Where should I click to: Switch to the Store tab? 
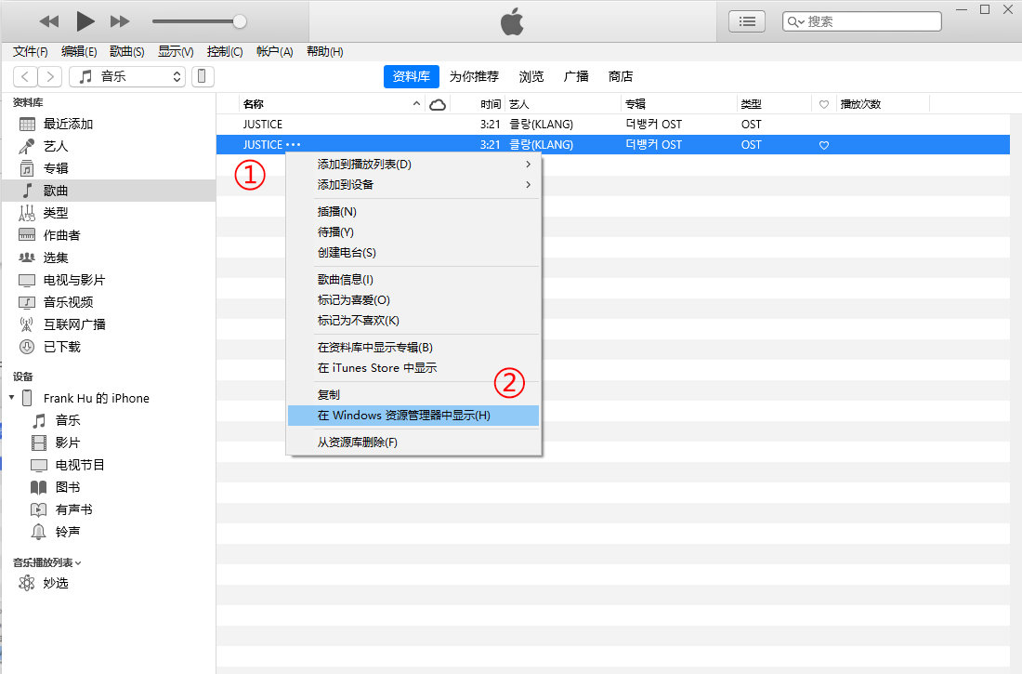(x=621, y=76)
